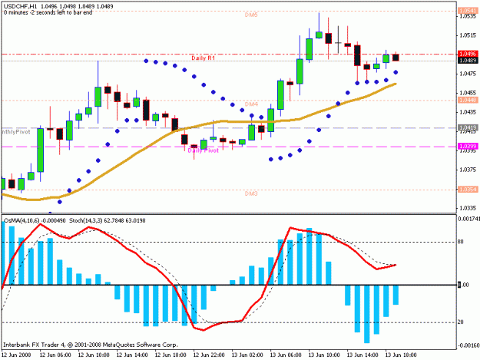480x360 pixels.
Task: Click the tallest cyan OsMA bar below zero
Action: [x=367, y=314]
